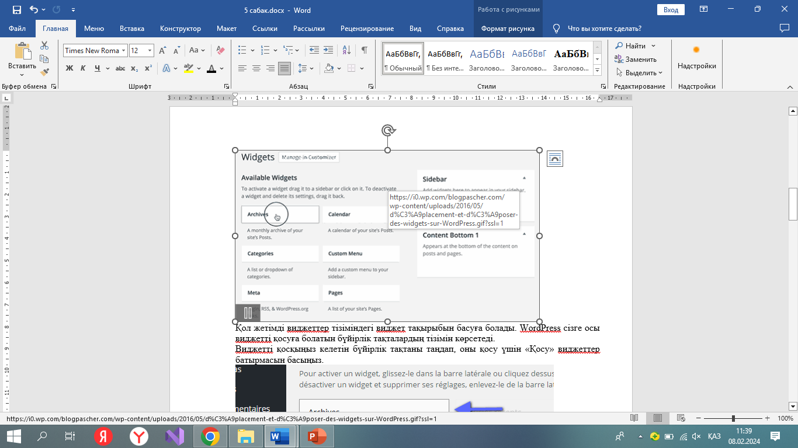Open the font size dropdown
This screenshot has height=448, width=798.
150,51
